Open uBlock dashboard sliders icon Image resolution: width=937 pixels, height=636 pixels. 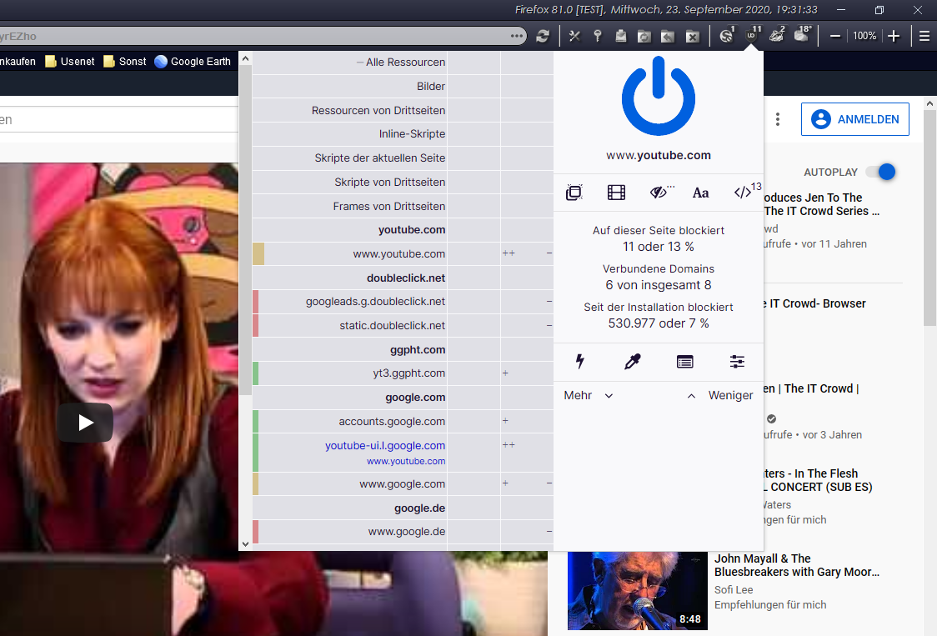click(x=737, y=362)
